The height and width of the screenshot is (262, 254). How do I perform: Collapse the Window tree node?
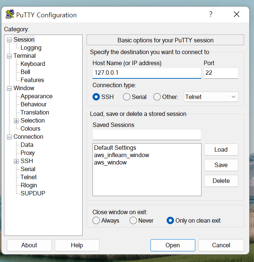point(9,88)
